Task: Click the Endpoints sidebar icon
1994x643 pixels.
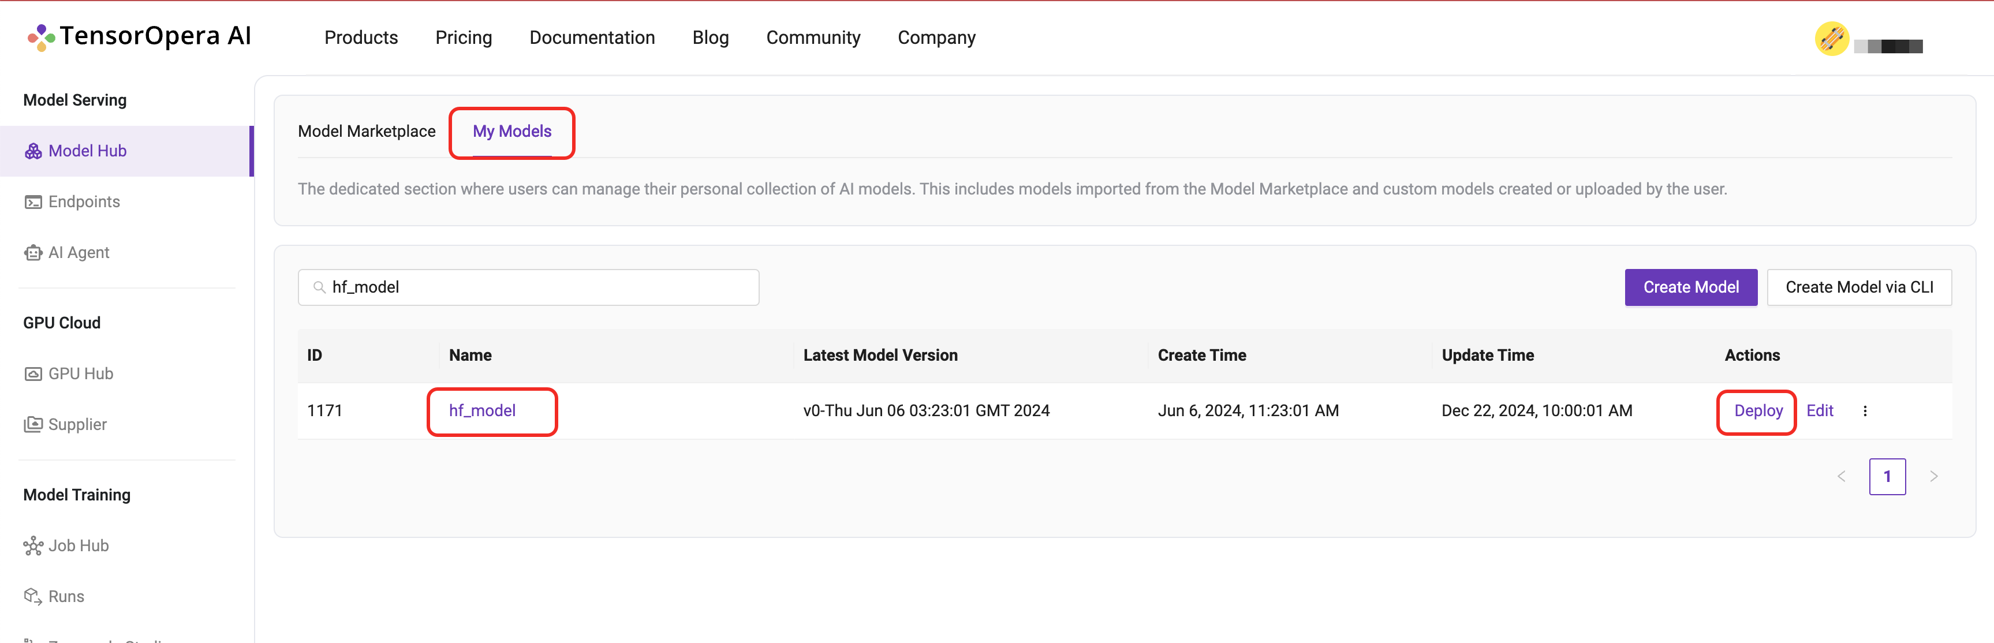Action: point(34,201)
